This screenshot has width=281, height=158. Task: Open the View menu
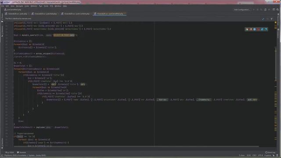click(12, 6)
